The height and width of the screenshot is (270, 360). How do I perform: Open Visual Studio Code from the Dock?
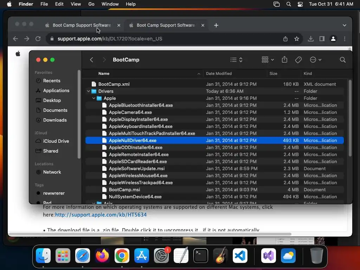coord(240,256)
